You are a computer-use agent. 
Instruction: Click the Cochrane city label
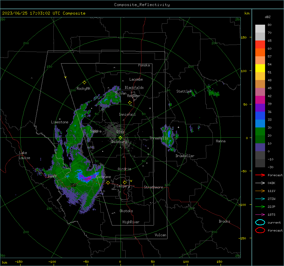[x=103, y=177]
